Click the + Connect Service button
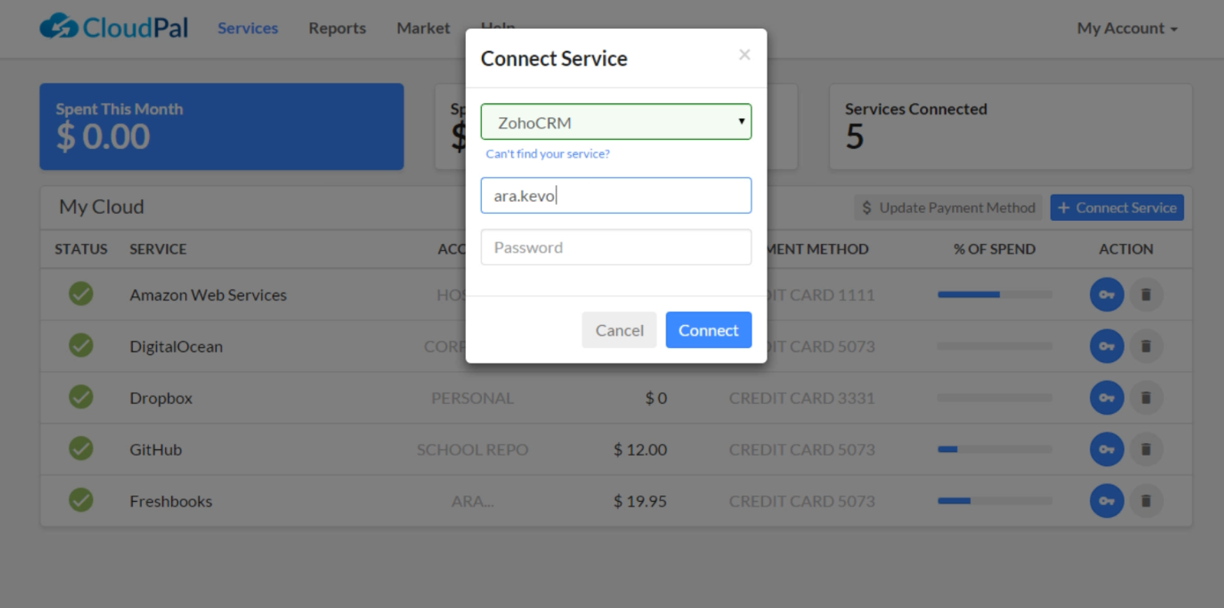This screenshot has height=608, width=1224. point(1117,208)
